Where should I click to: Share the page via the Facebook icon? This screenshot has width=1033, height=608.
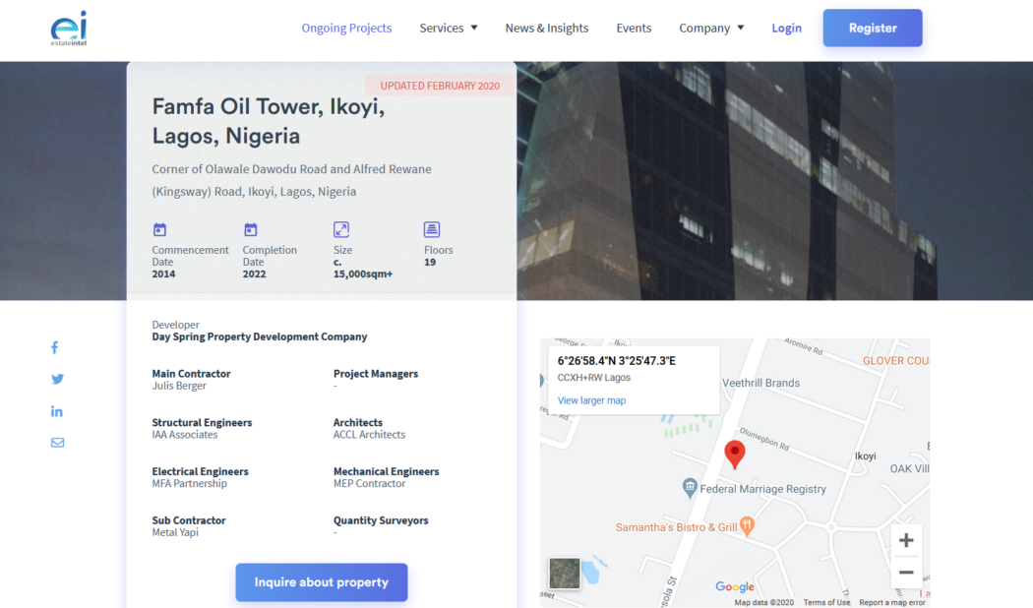point(54,347)
